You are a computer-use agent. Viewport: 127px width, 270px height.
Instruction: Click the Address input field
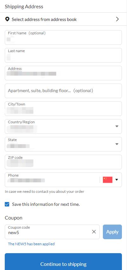63,73
